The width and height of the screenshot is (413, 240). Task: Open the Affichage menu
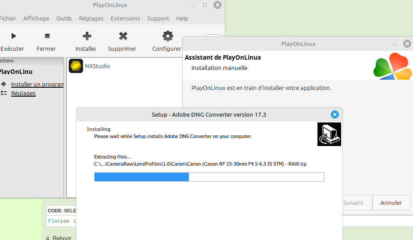[x=36, y=18]
